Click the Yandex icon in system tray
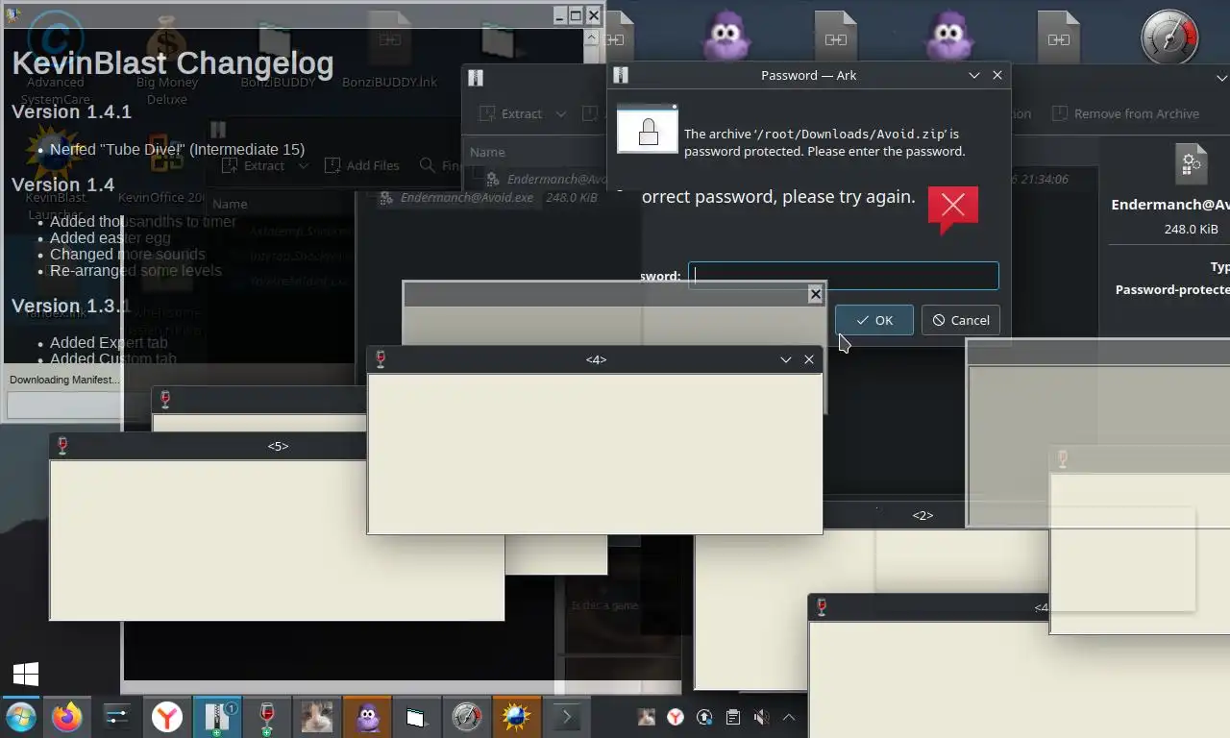 pyautogui.click(x=676, y=717)
